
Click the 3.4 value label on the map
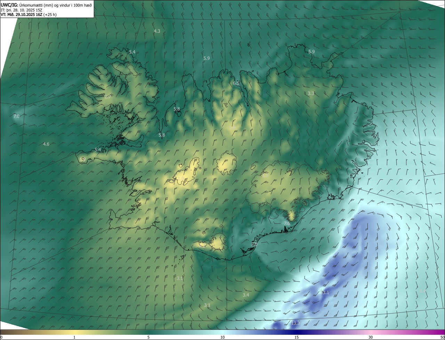point(246,295)
